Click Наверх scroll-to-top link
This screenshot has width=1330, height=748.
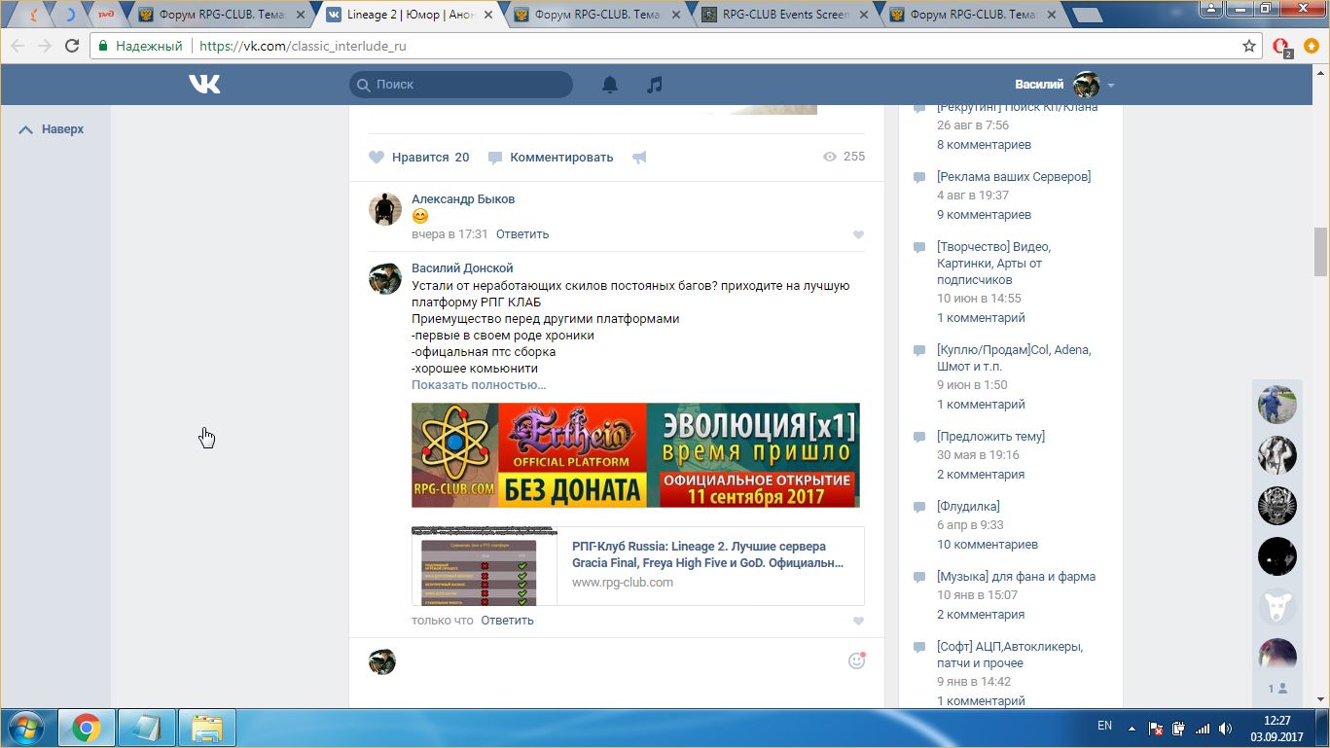click(52, 128)
